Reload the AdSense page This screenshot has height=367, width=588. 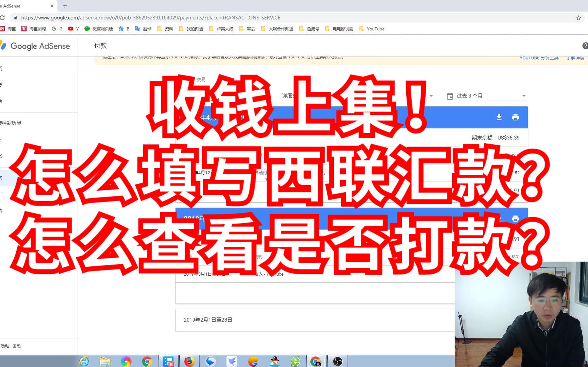point(2,18)
